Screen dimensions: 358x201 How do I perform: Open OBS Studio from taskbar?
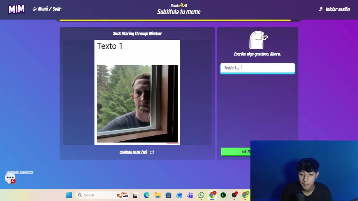pos(234,195)
